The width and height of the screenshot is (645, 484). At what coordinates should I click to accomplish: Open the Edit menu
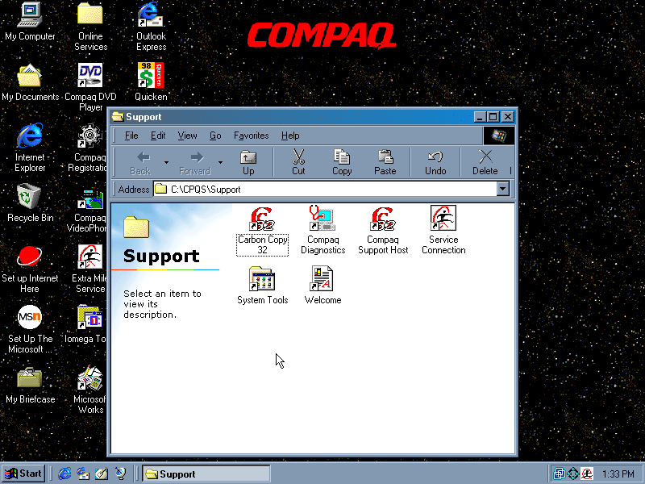[158, 136]
